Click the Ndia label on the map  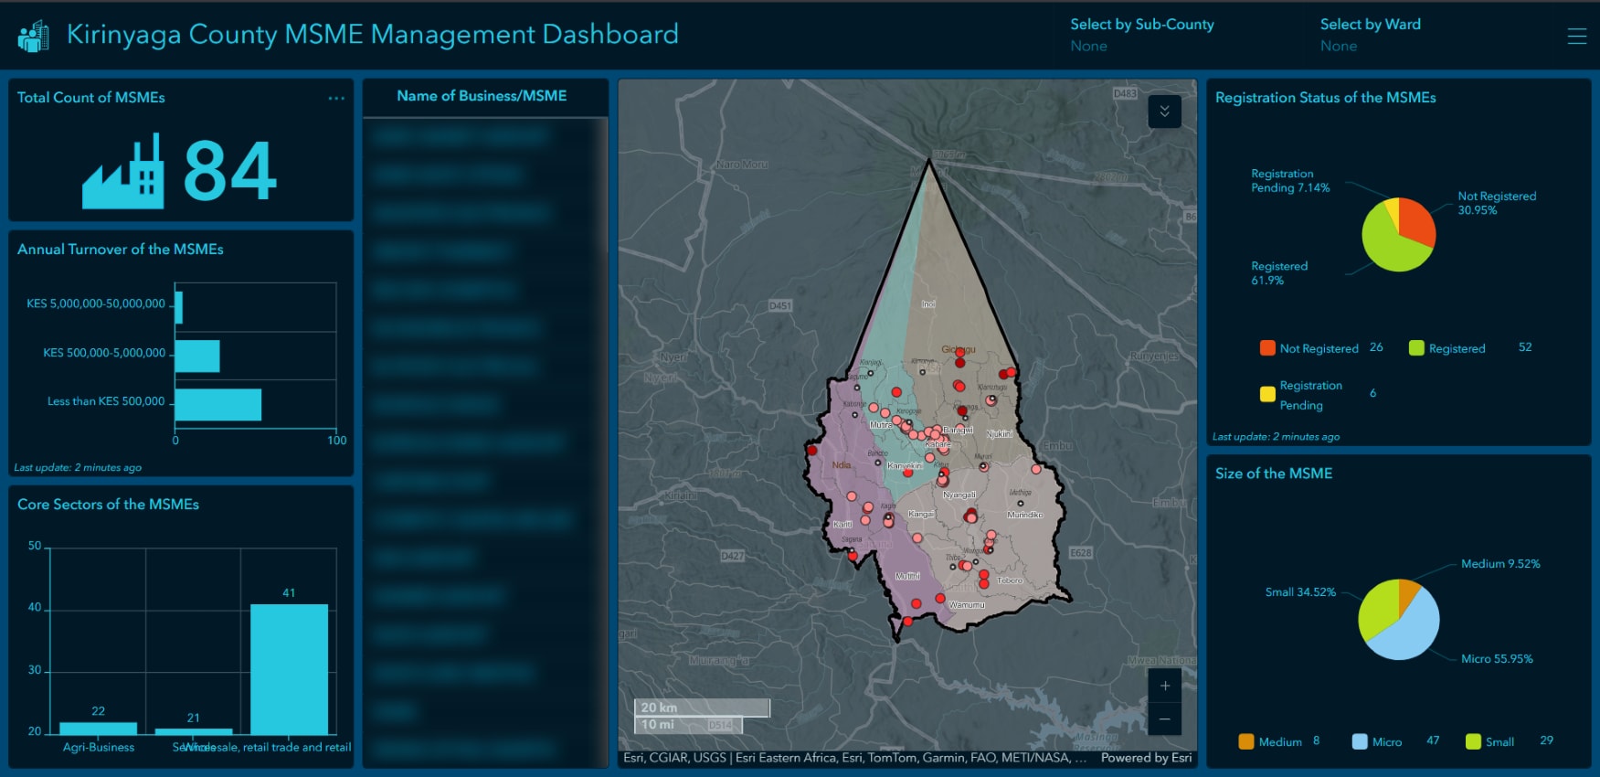842,465
